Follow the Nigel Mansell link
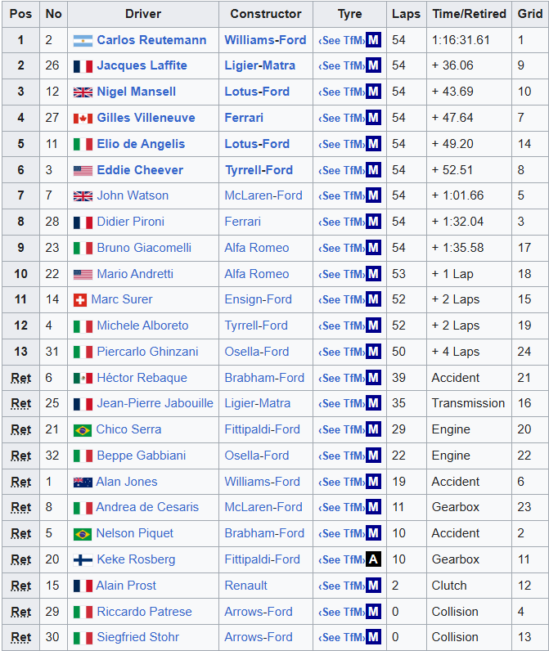The width and height of the screenshot is (549, 651). [x=136, y=92]
